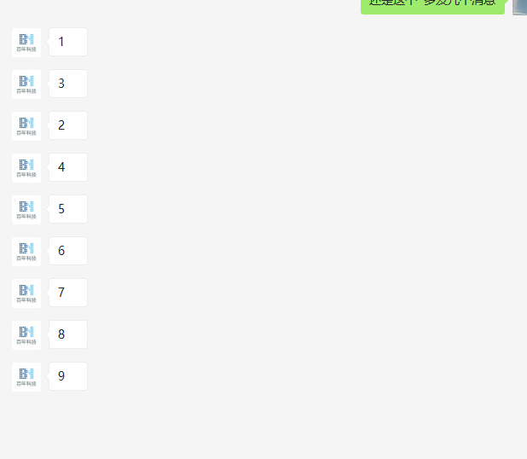Select the message bubble showing 1
This screenshot has height=459, width=527.
[x=68, y=42]
